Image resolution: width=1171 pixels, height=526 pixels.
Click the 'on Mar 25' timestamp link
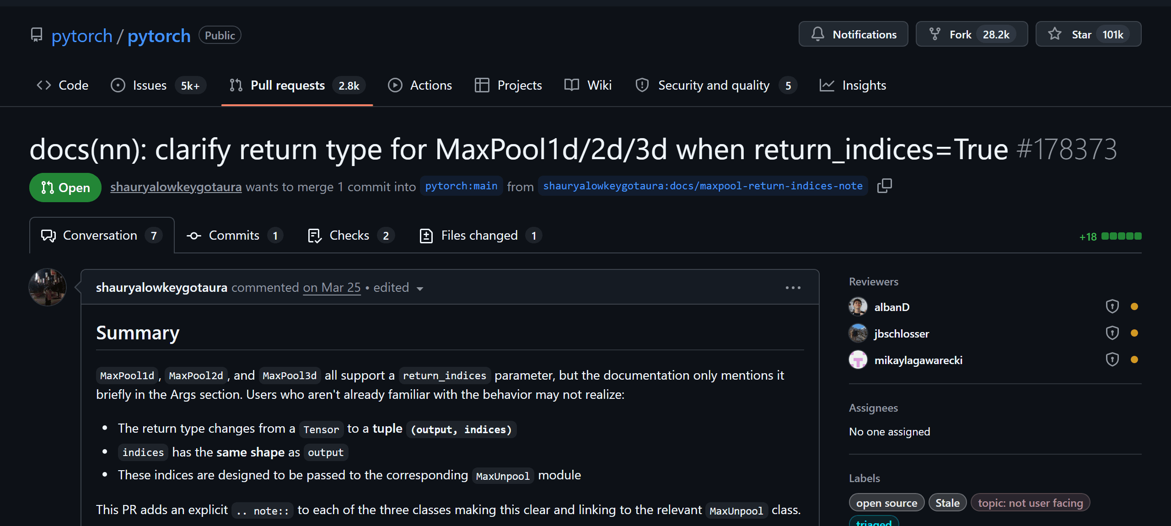coord(332,288)
